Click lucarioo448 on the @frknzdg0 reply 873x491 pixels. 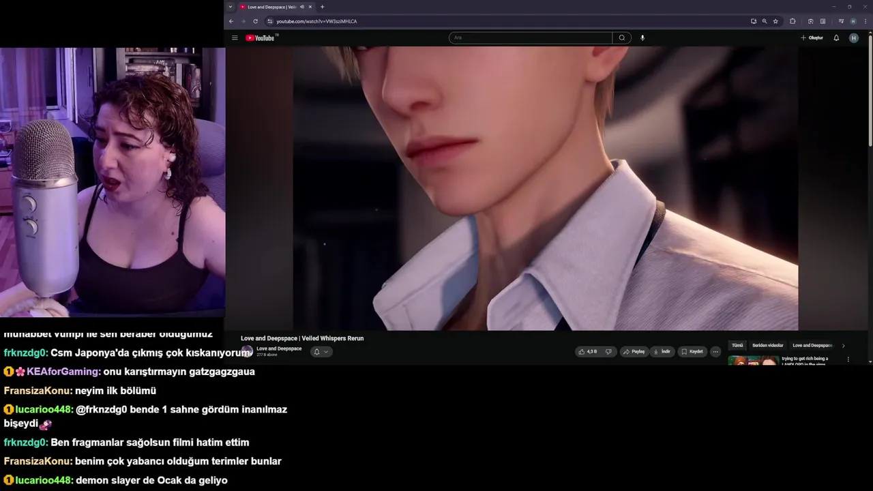point(44,410)
